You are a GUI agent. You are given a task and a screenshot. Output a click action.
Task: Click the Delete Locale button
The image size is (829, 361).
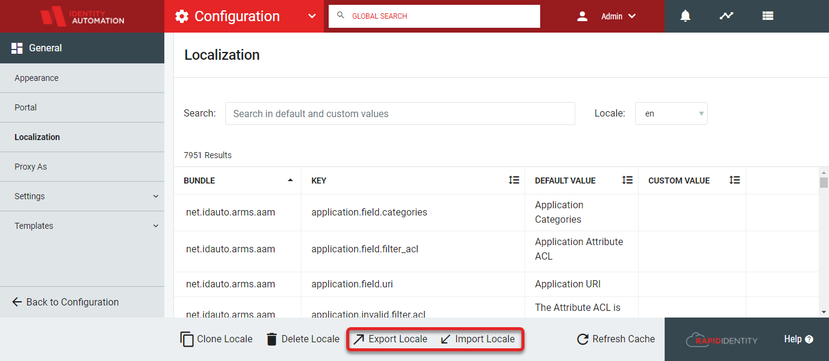click(x=302, y=339)
